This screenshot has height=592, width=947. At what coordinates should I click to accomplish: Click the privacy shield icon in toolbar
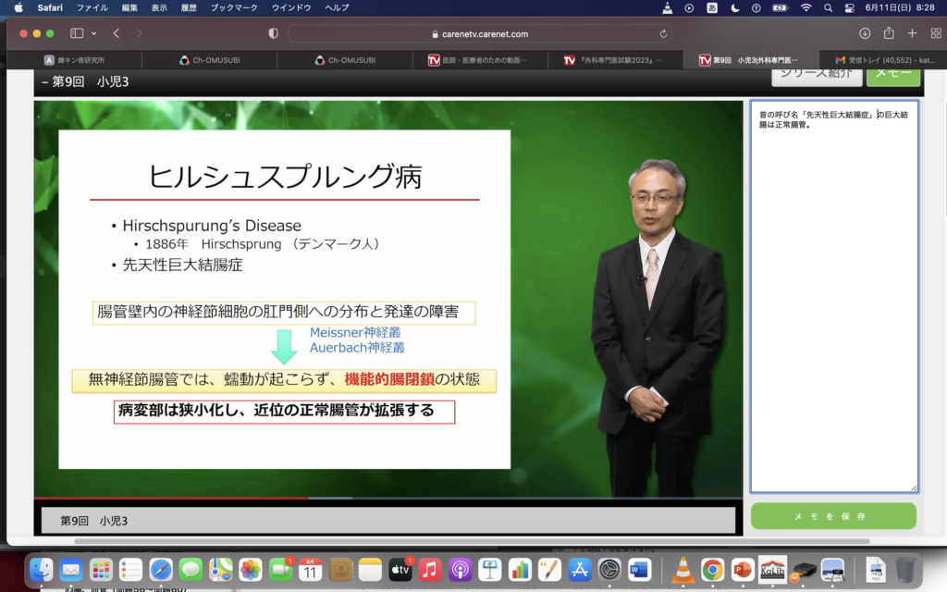point(273,33)
